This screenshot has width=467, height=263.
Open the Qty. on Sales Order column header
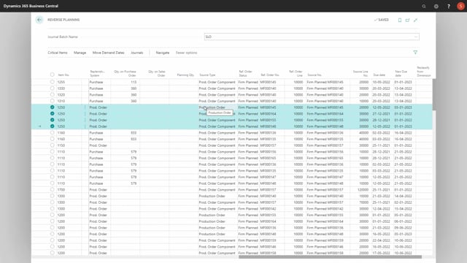(157, 73)
